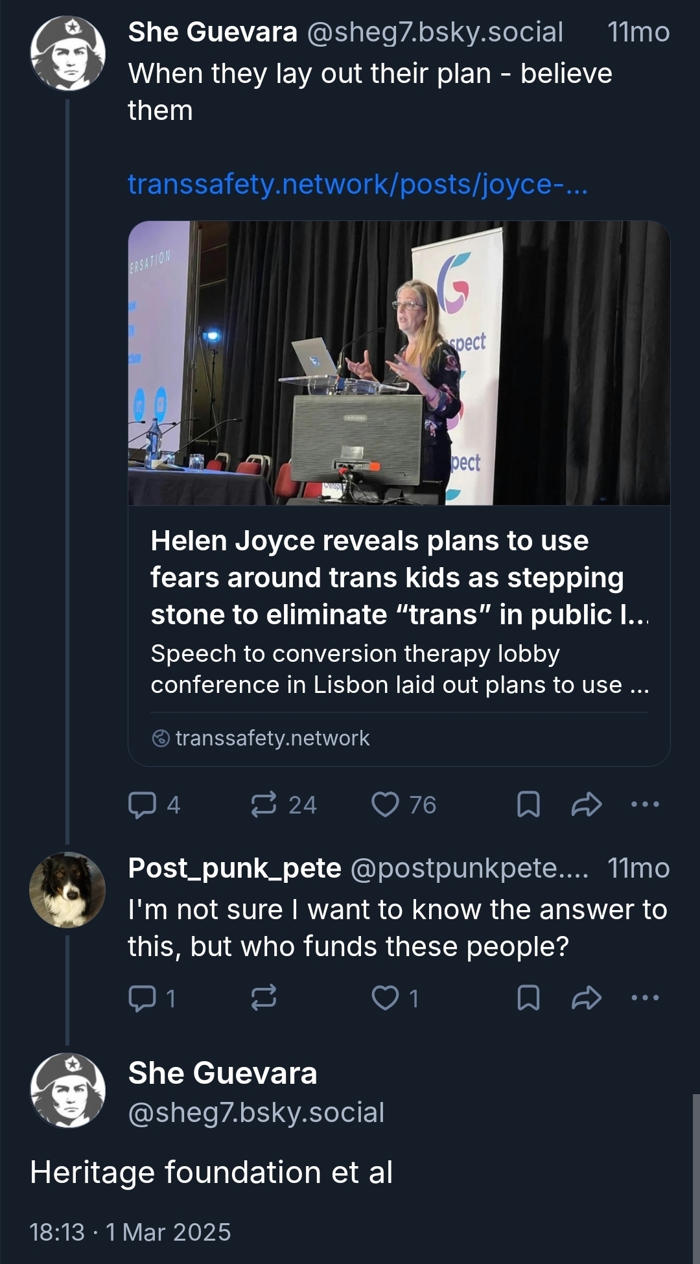Like Post_punk_pete's comment
This screenshot has width=700, height=1264.
(385, 998)
